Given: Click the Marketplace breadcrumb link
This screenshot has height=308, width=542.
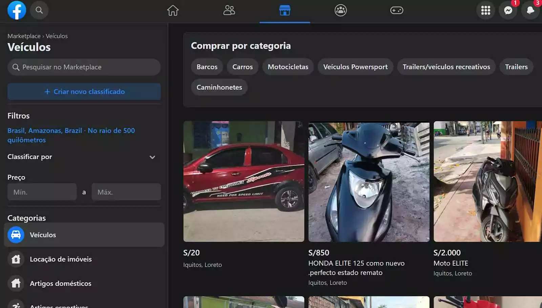Looking at the screenshot, I should tap(24, 36).
